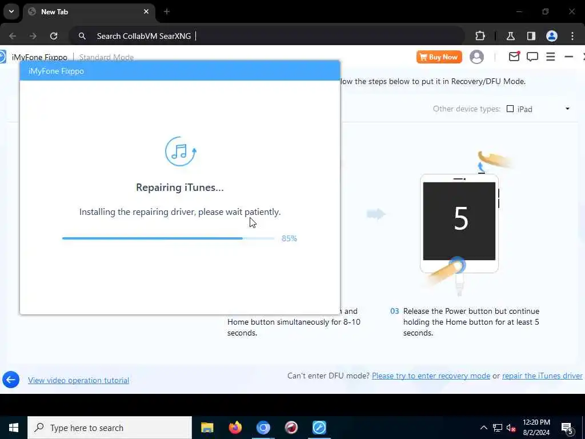Click the iMyFone Fixppo dialog title bar
The image size is (585, 439).
[x=180, y=70]
